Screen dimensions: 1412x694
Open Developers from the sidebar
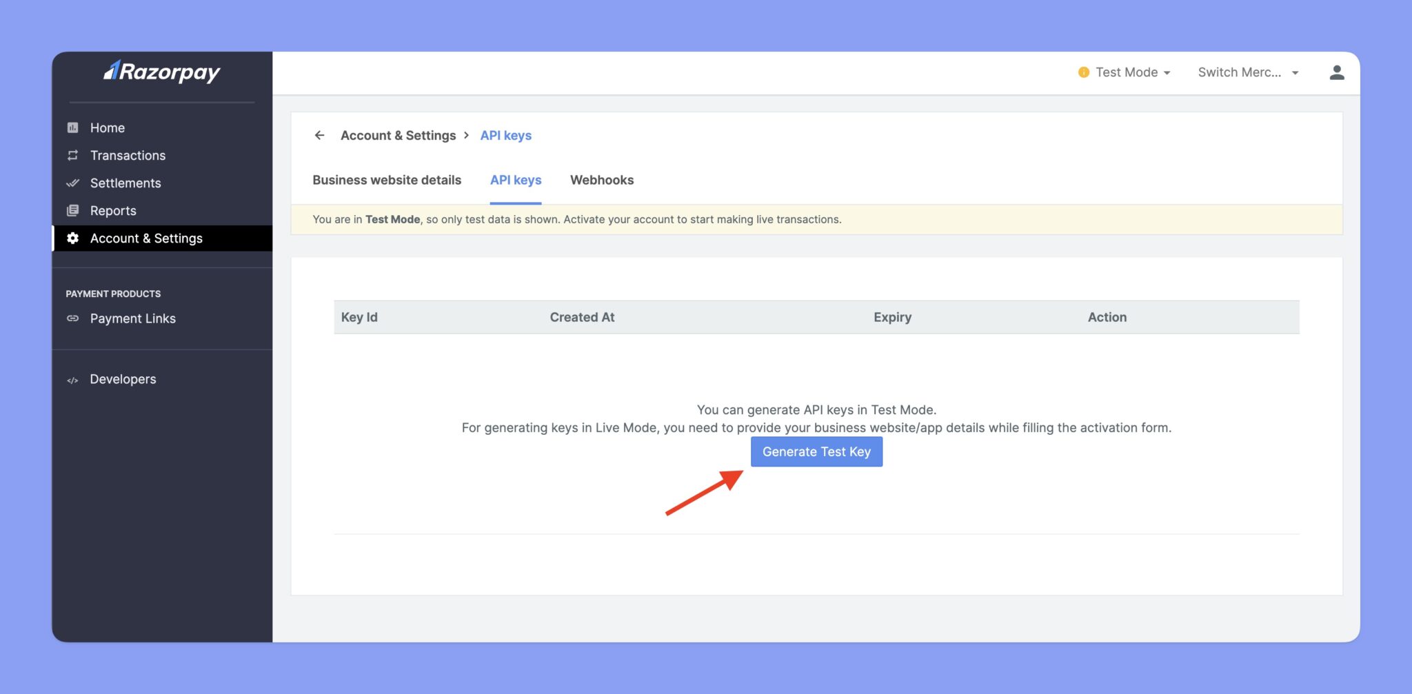click(123, 379)
